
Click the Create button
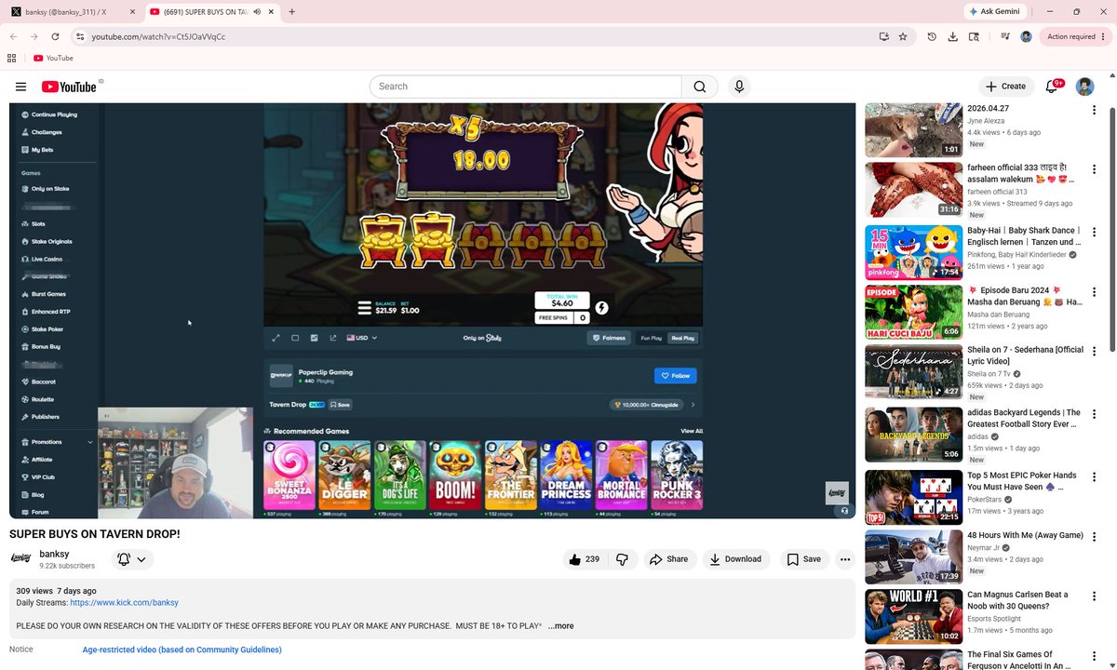tap(1005, 87)
